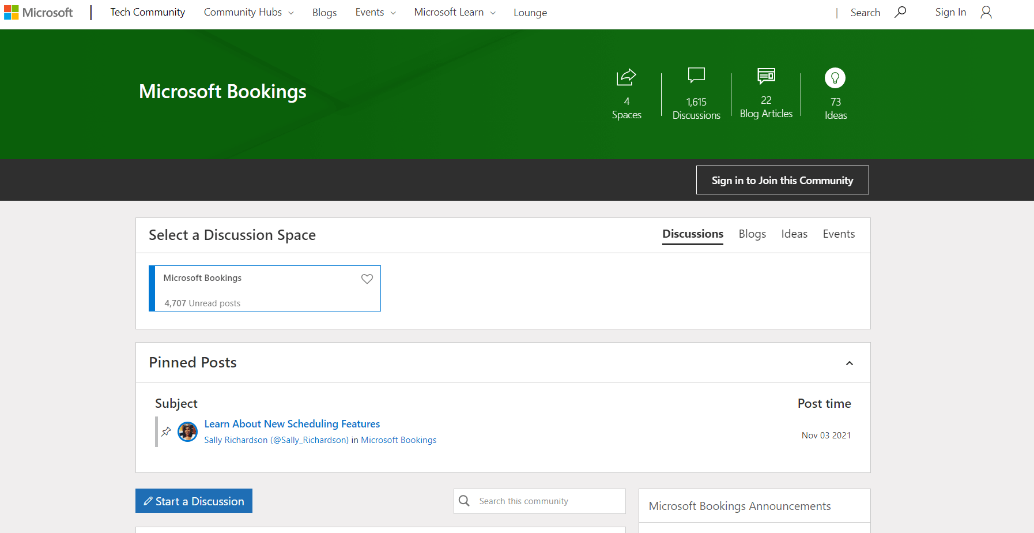Viewport: 1034px width, 533px height.
Task: Click the pin icon beside pinned post
Action: (x=166, y=431)
